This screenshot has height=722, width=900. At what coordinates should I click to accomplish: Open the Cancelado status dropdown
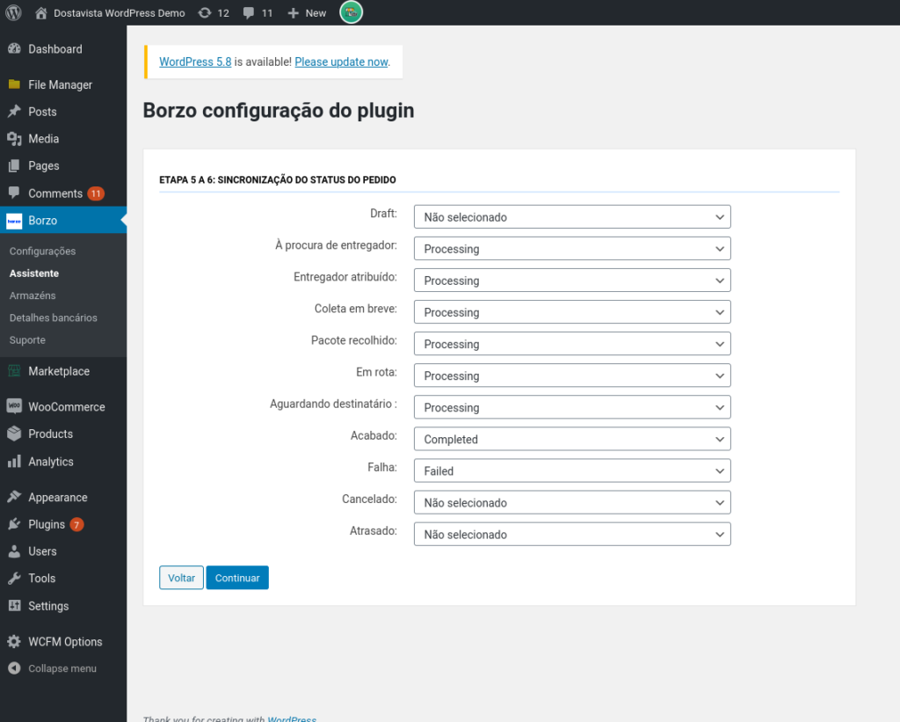point(571,503)
